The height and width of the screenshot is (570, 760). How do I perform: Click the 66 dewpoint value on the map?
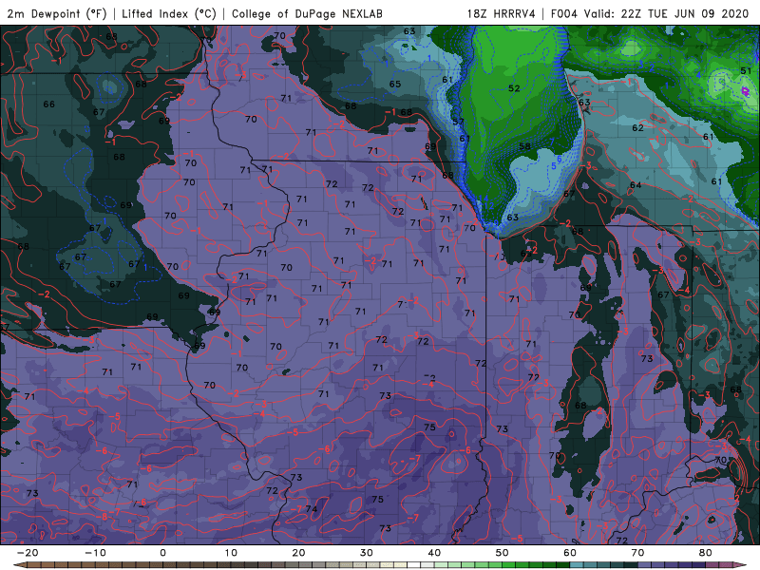[49, 104]
